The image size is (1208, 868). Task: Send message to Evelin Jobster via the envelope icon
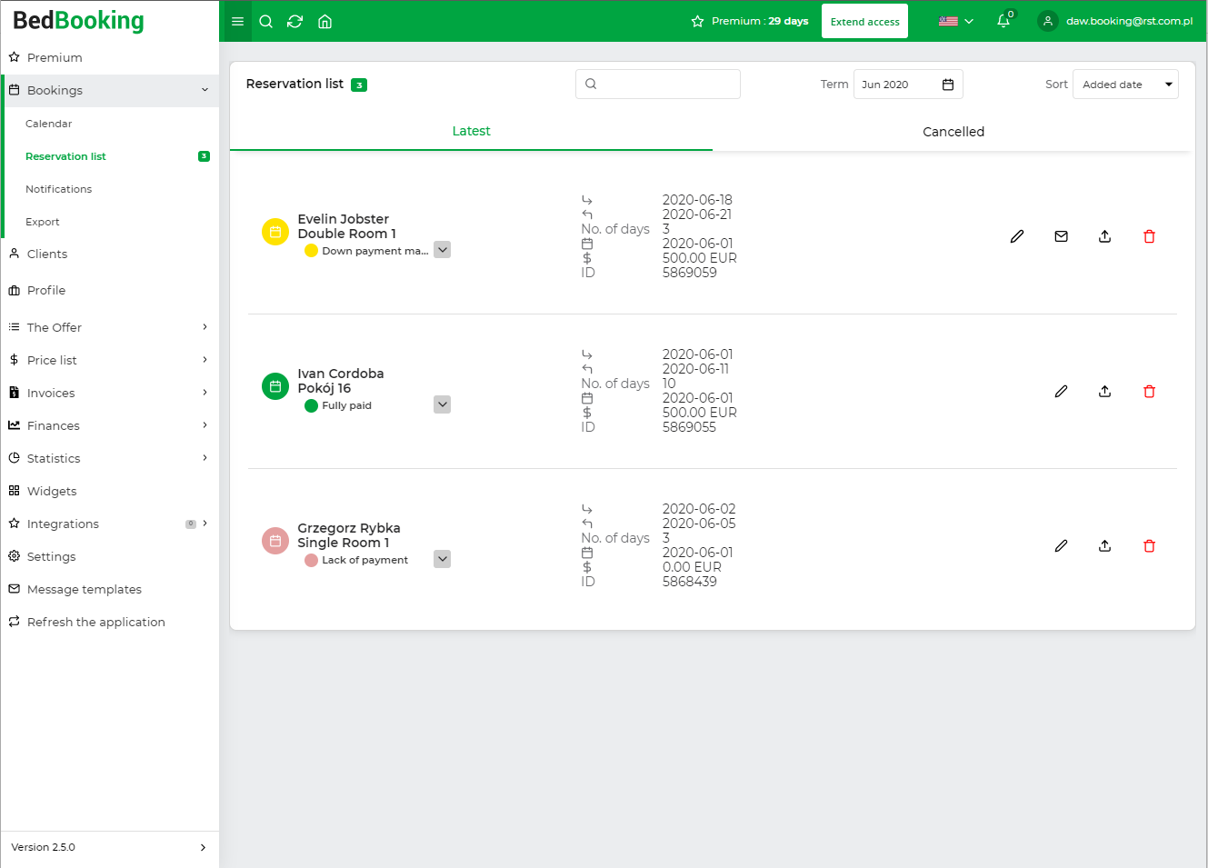(x=1061, y=236)
